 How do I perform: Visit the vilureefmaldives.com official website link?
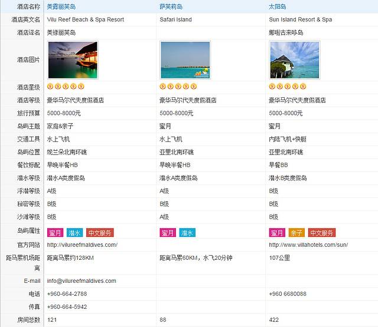[82, 245]
